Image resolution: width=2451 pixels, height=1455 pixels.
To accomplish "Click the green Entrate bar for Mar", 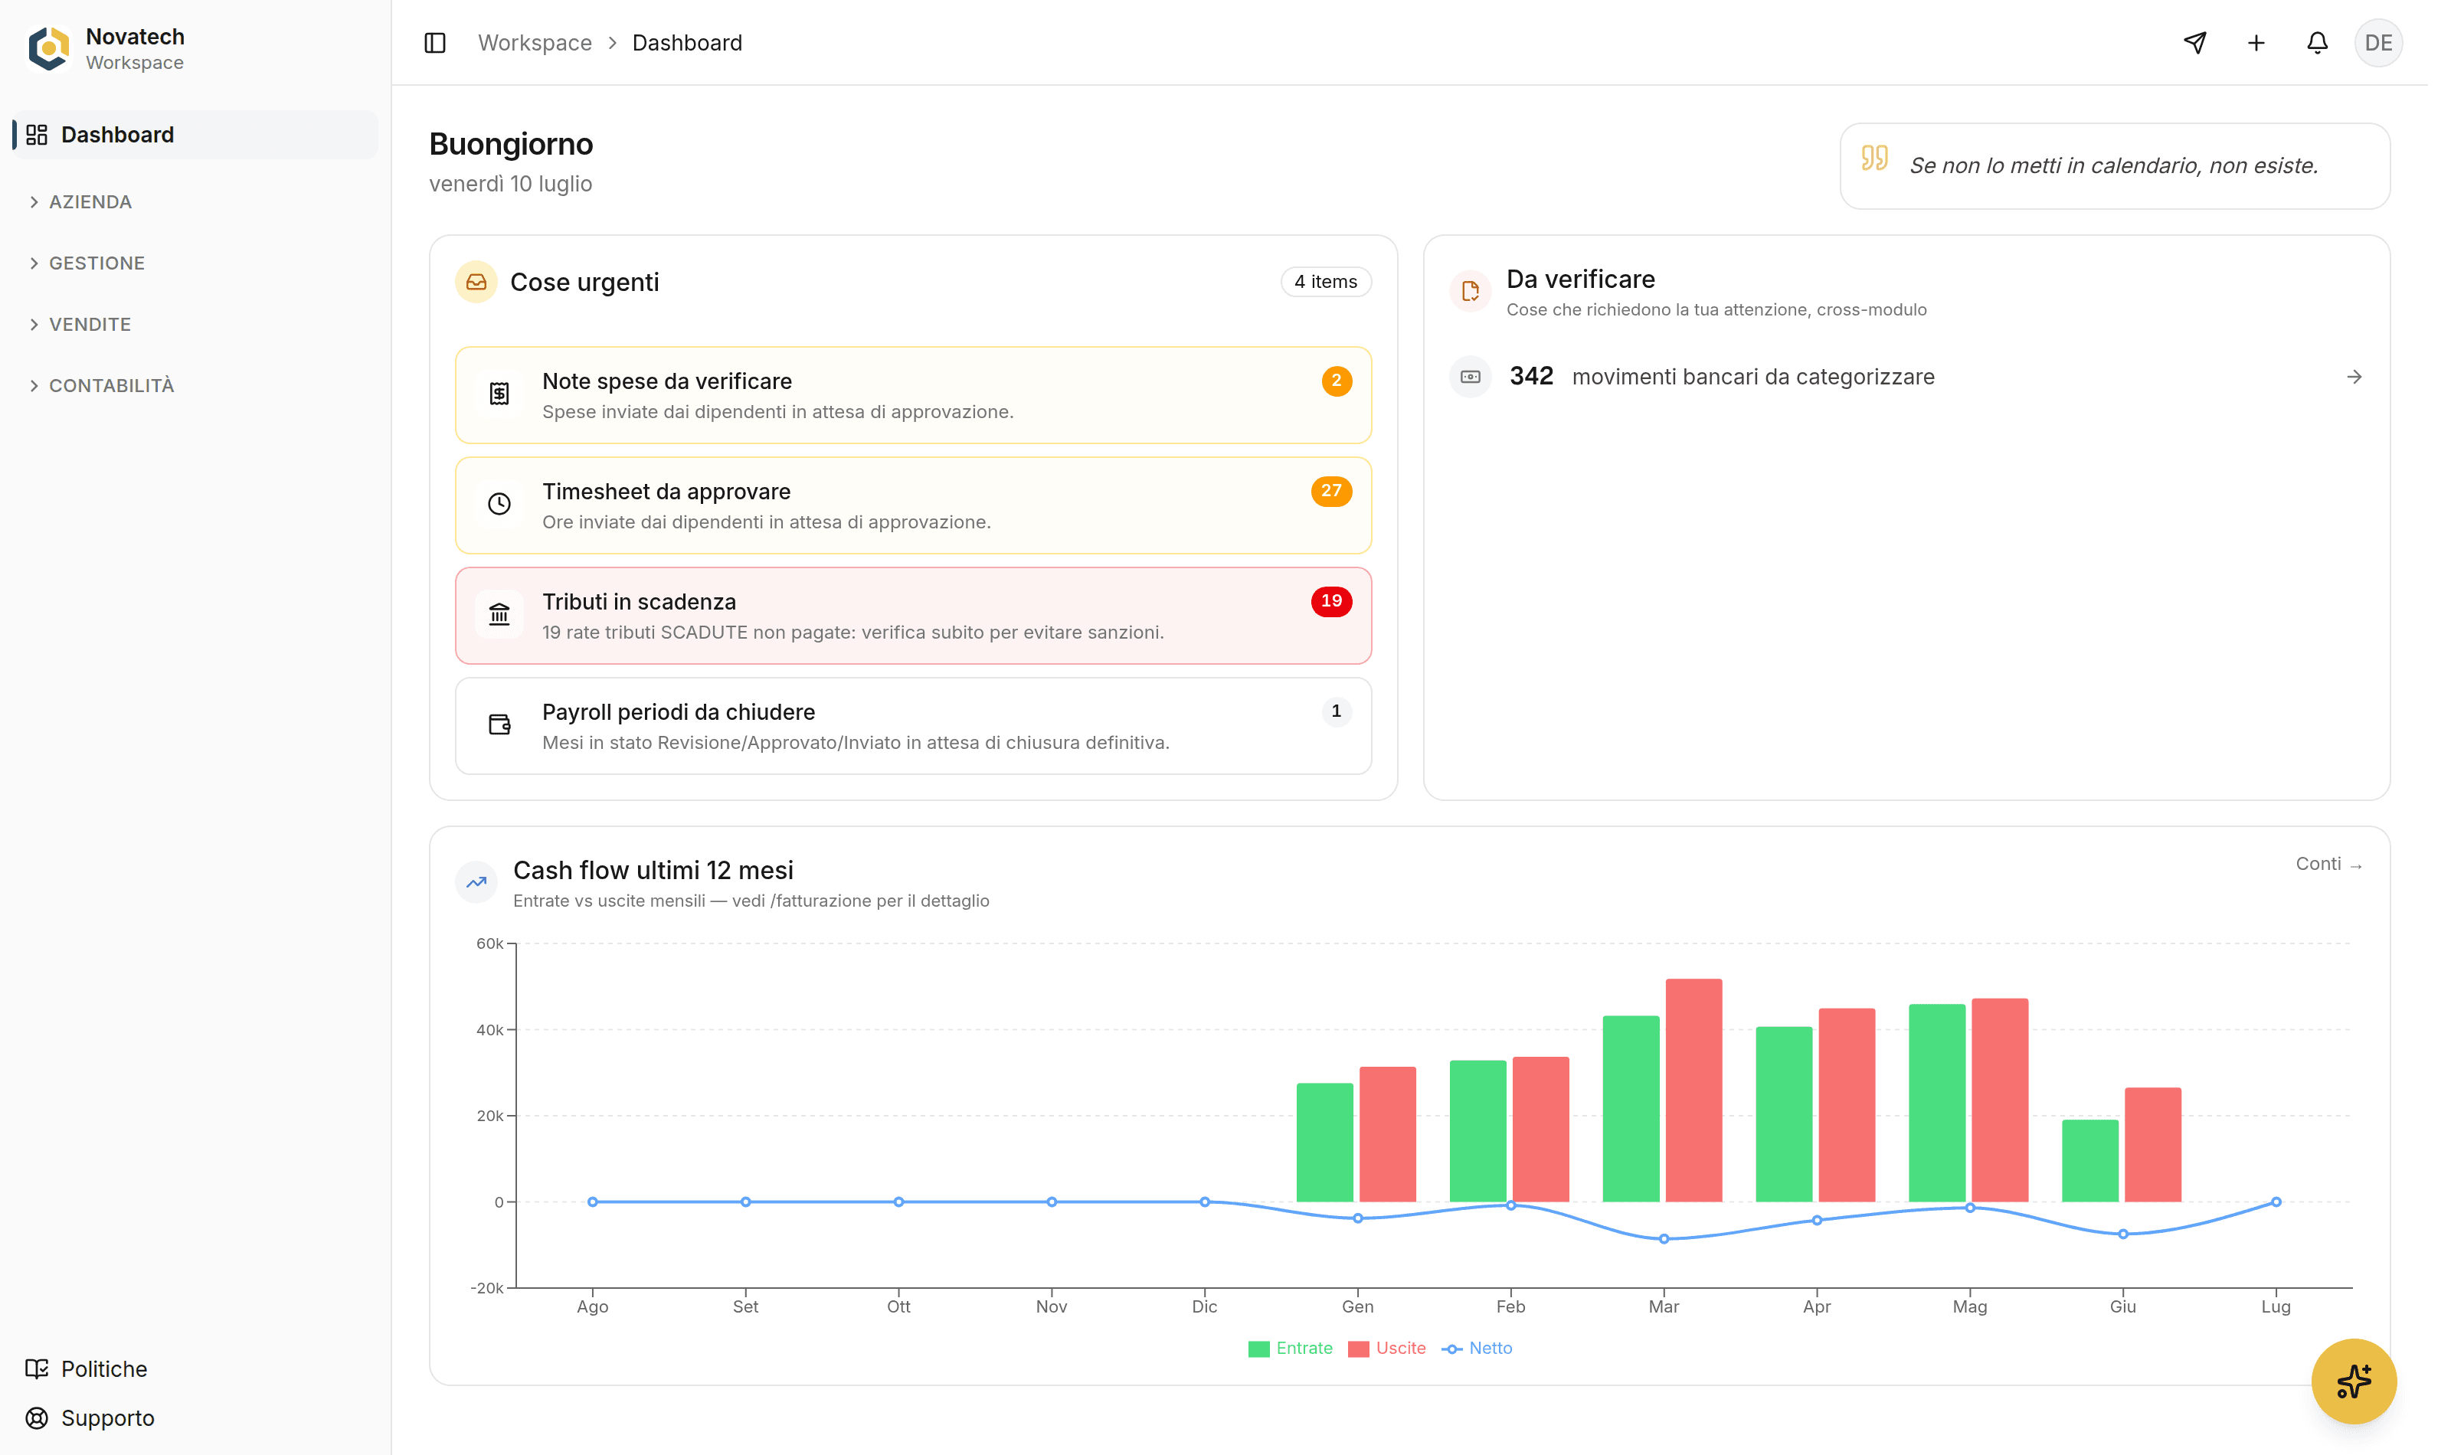I will pyautogui.click(x=1631, y=1109).
